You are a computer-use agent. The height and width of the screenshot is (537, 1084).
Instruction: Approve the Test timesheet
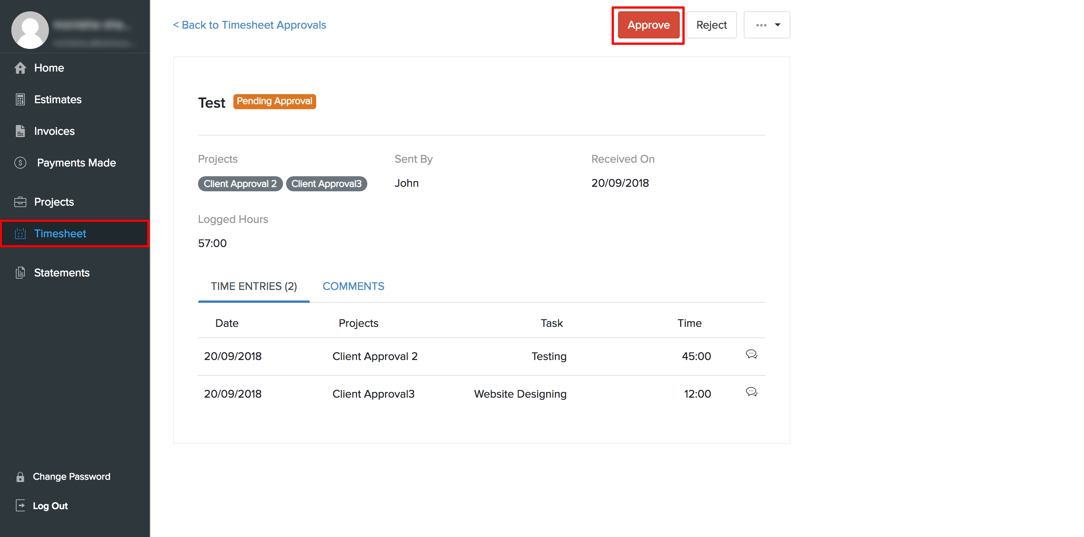tap(648, 25)
